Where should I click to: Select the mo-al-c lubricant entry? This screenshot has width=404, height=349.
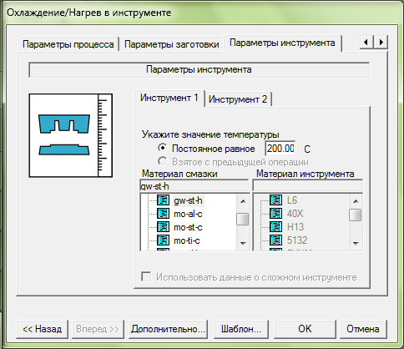[188, 214]
